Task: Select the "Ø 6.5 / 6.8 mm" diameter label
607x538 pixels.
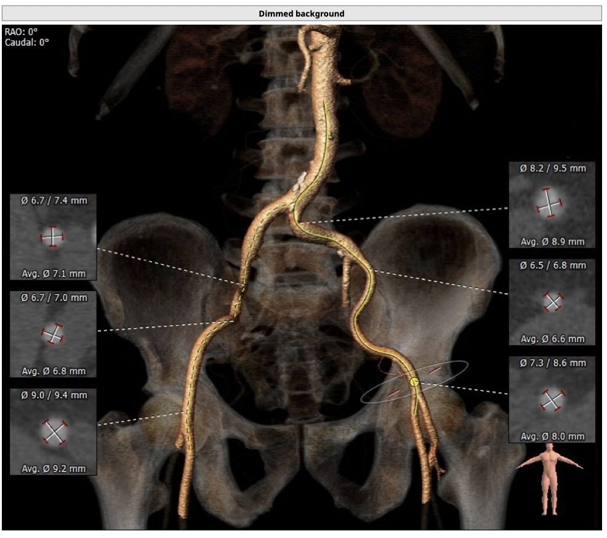Action: click(552, 265)
